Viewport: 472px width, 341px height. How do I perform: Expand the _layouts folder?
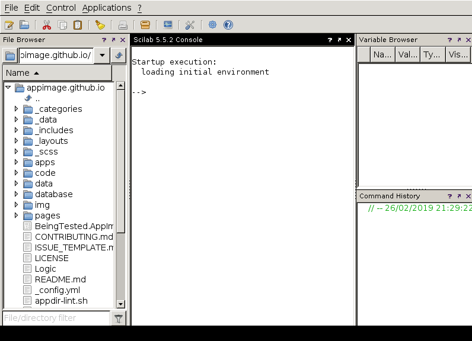click(16, 141)
